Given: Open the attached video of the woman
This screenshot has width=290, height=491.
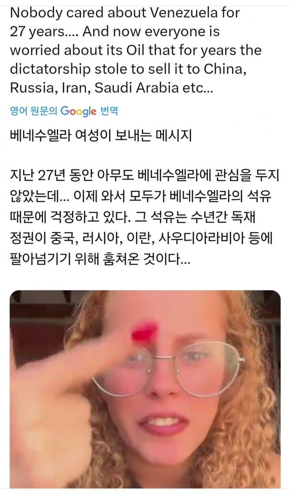Looking at the screenshot, I should (x=145, y=389).
